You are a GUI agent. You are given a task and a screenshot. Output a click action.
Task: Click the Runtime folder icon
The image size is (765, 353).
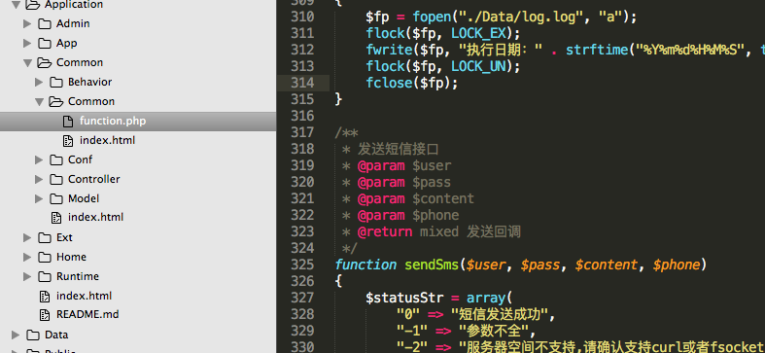click(x=45, y=276)
